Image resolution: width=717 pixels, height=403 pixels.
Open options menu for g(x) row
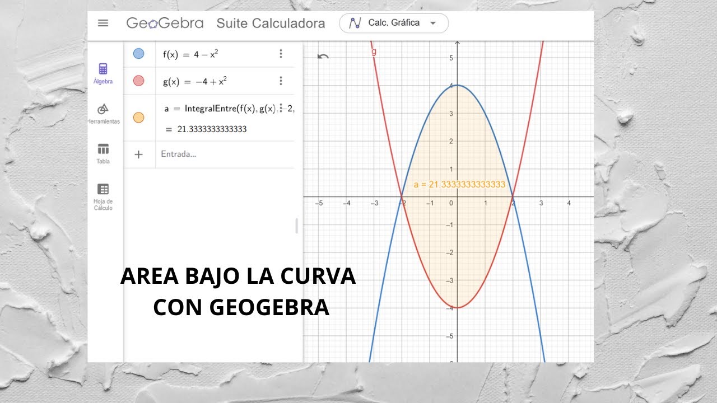(281, 81)
